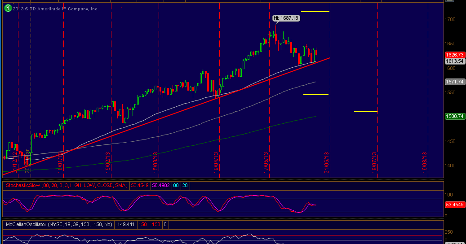Select the red 1626.73 price label
The image size is (466, 244).
[x=455, y=55]
